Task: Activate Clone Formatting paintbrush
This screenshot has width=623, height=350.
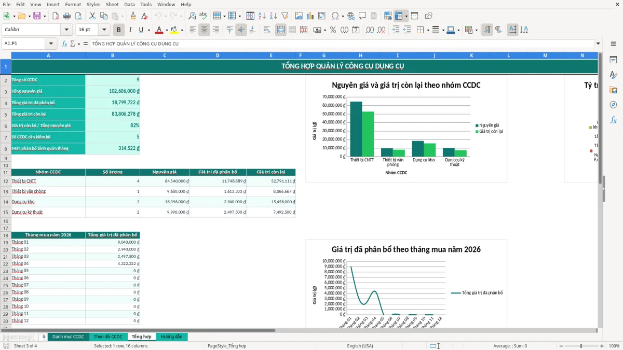Action: (133, 16)
